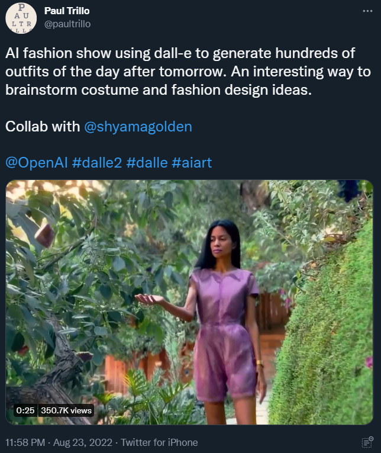Click the 350.7K views badge

pyautogui.click(x=66, y=410)
